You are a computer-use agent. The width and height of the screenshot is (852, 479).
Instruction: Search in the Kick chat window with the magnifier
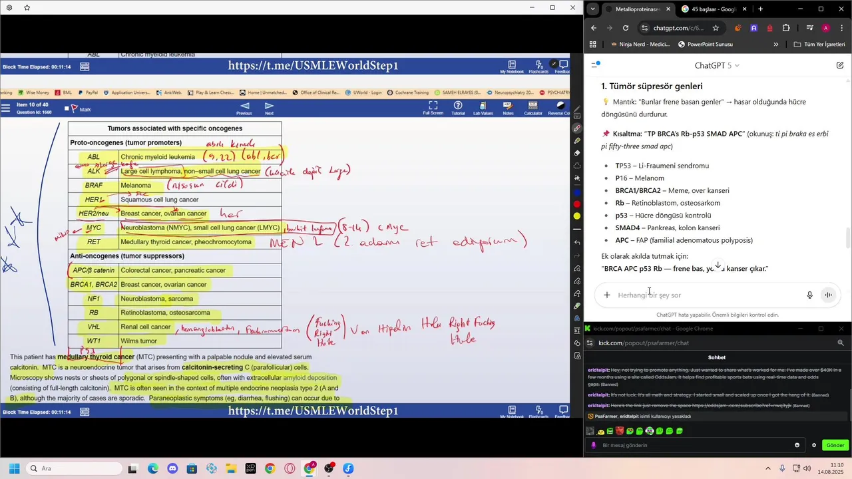click(x=841, y=343)
